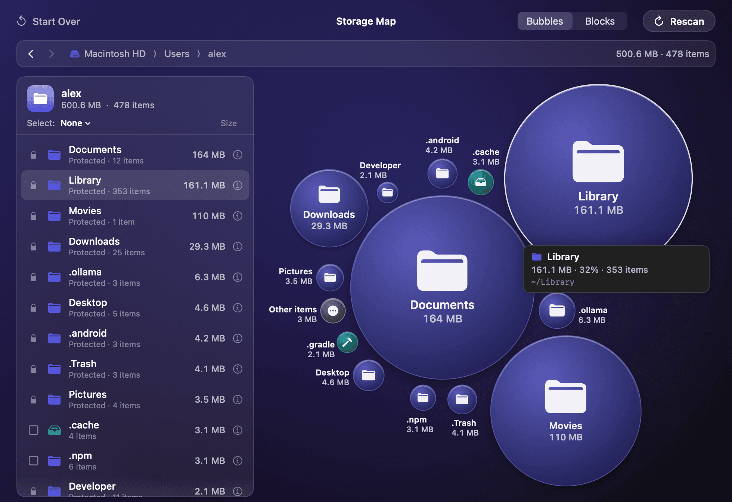The image size is (732, 502).
Task: Click the alex folder header icon
Action: point(40,99)
